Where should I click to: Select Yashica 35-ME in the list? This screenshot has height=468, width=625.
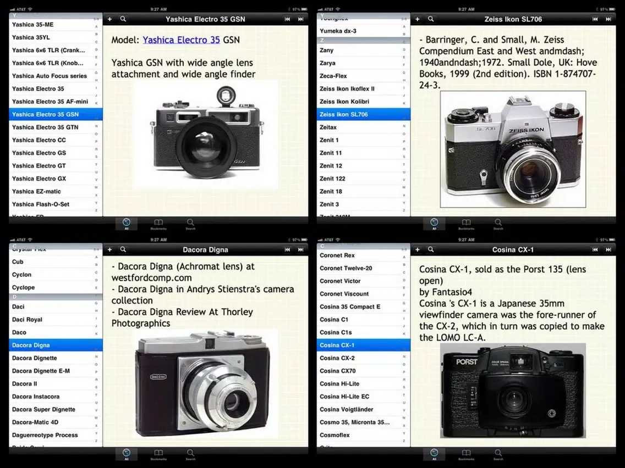coord(56,25)
